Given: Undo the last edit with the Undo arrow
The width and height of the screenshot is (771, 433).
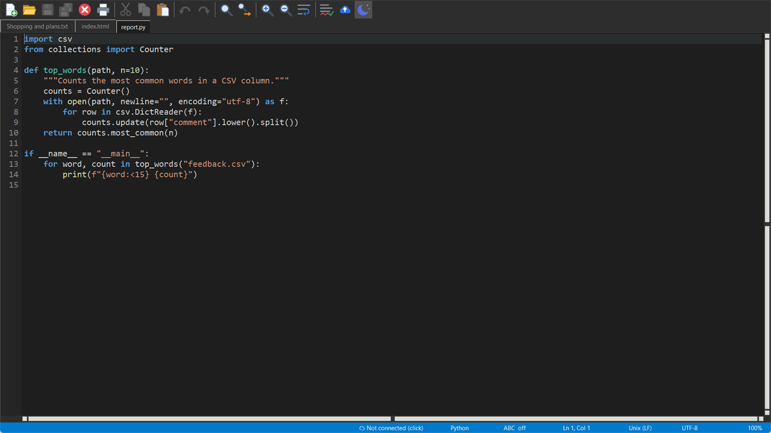Looking at the screenshot, I should (185, 10).
